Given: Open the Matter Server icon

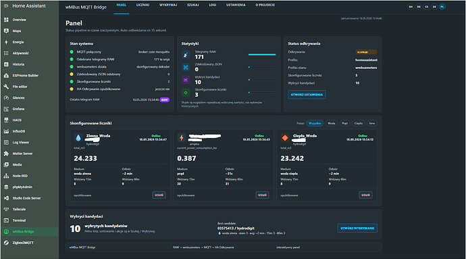Looking at the screenshot, I should [6, 154].
